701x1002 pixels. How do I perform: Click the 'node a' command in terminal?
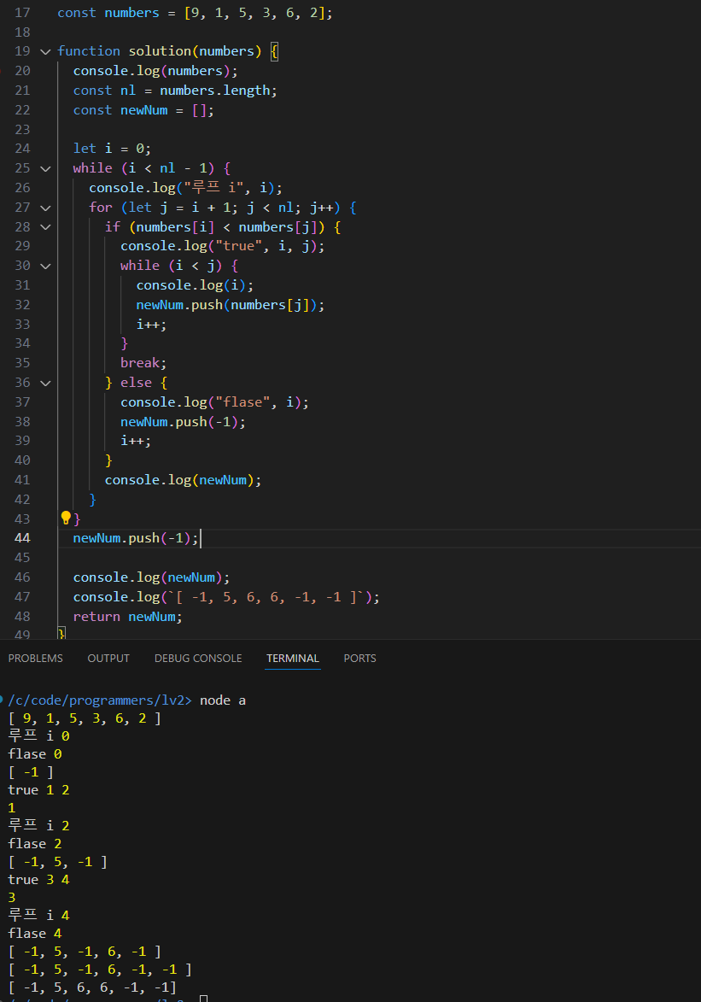coord(223,700)
